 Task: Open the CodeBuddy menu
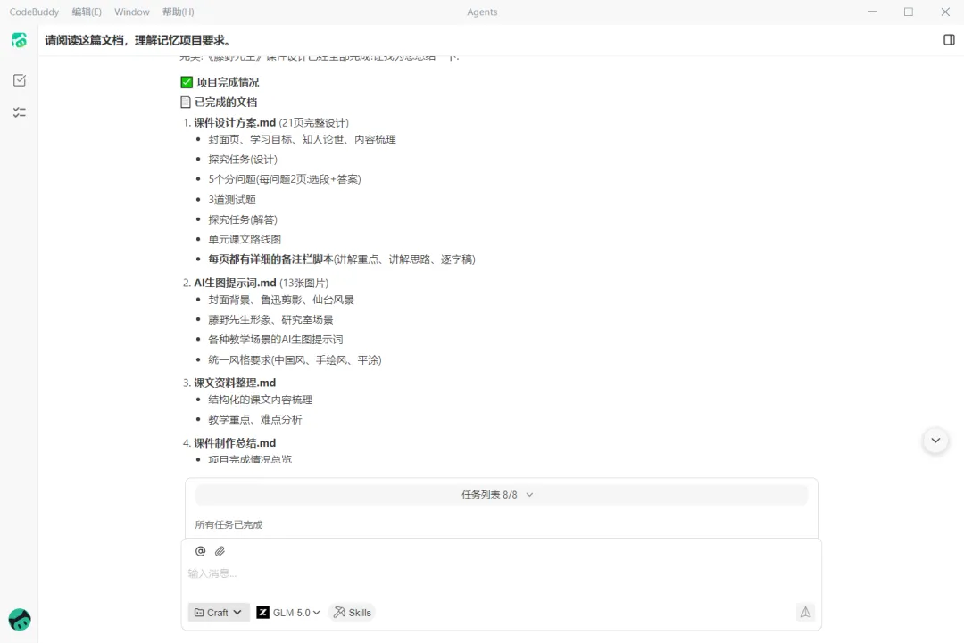click(34, 12)
